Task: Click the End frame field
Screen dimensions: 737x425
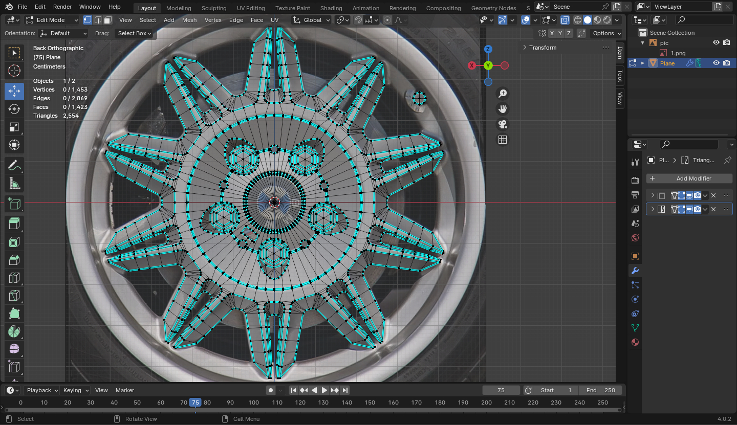Action: (601, 390)
